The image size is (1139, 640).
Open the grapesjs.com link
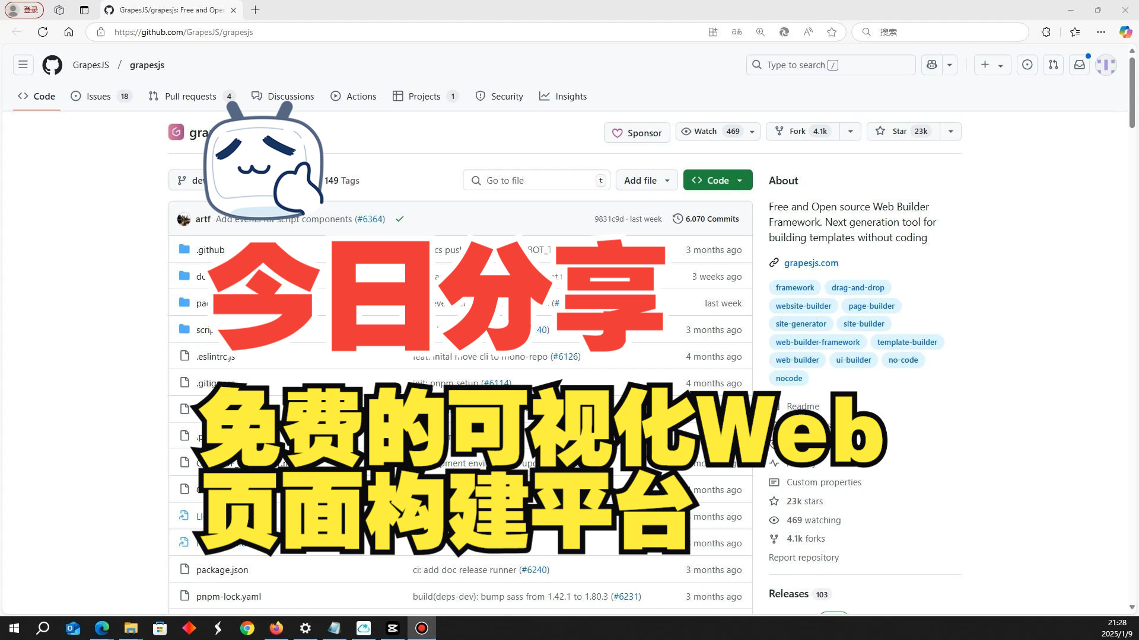(811, 262)
